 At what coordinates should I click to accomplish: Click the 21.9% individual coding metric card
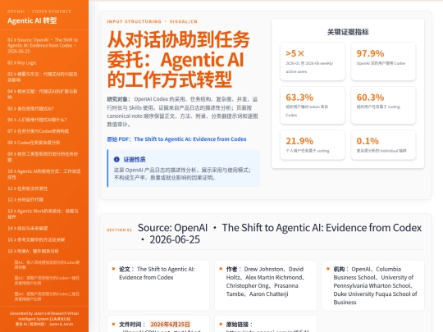313,145
